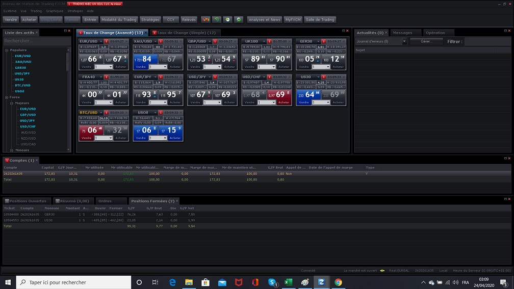Collapse the Populaire tree group
Viewport: 514px width, 289px height.
7,50
